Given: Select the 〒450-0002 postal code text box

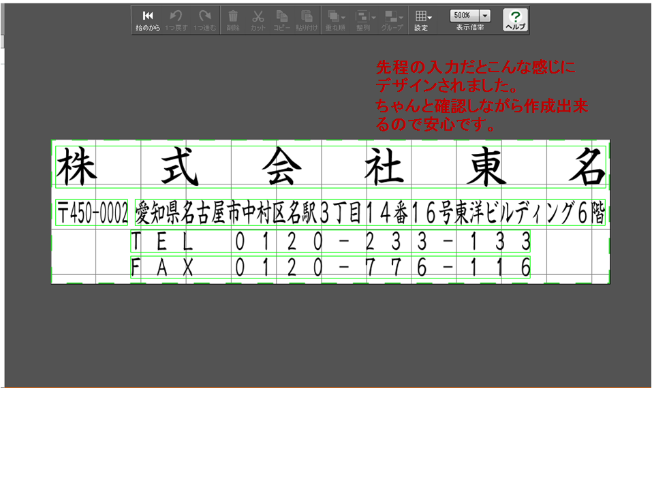Looking at the screenshot, I should (x=91, y=214).
